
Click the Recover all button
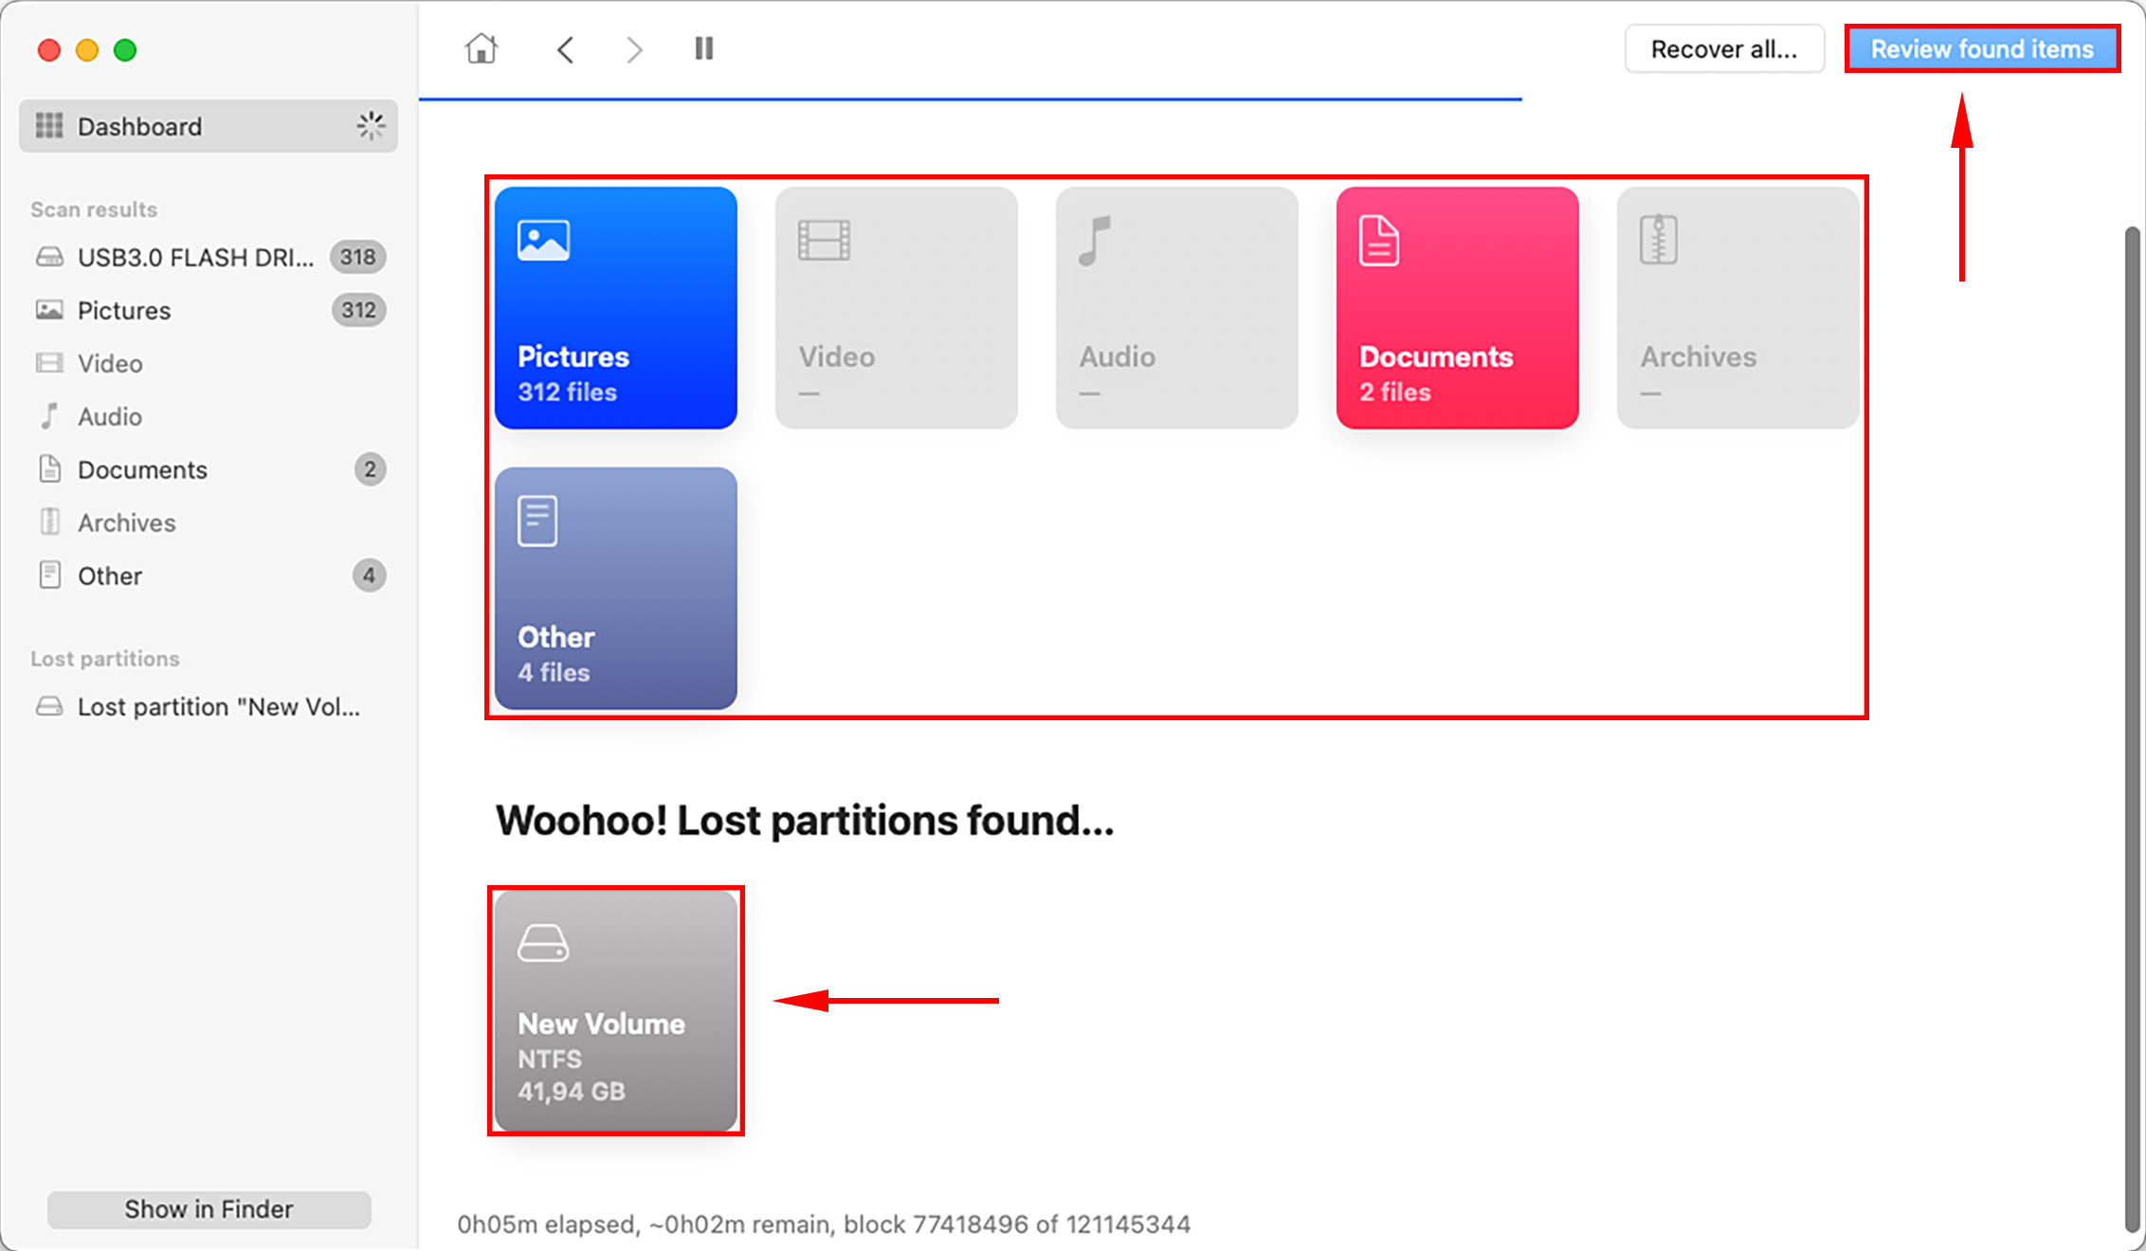[1724, 48]
